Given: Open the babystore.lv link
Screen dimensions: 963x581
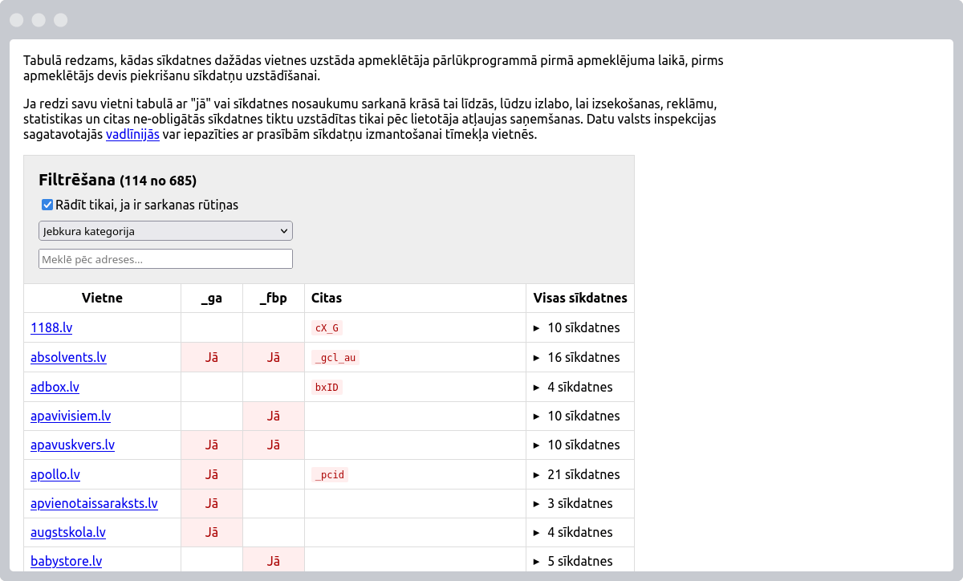Looking at the screenshot, I should pos(66,561).
